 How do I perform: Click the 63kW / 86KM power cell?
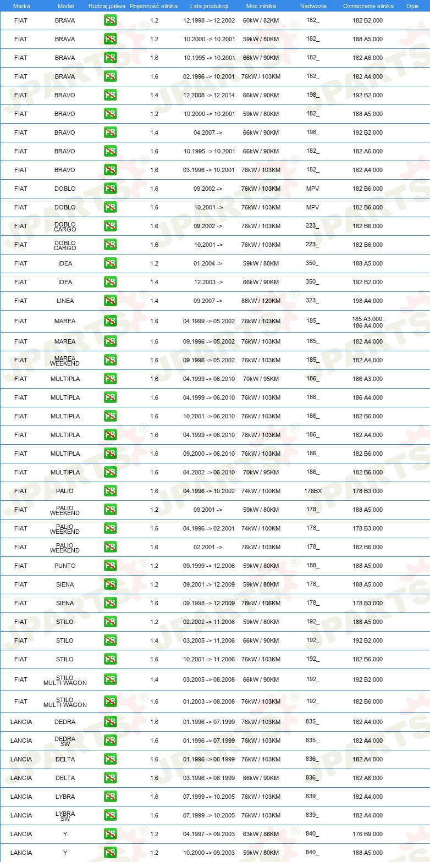[x=261, y=834]
